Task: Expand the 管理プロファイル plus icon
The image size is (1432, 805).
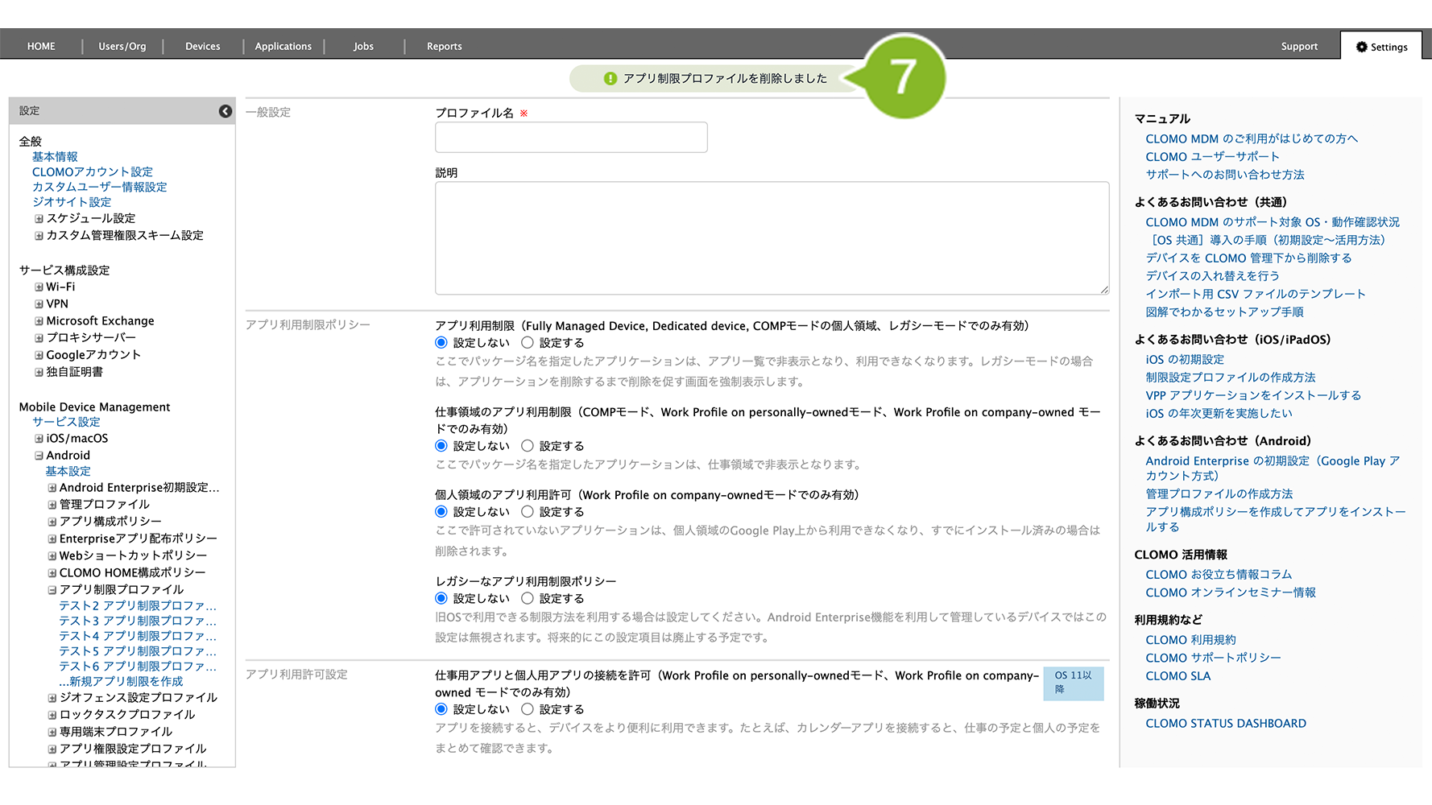Action: 52,505
